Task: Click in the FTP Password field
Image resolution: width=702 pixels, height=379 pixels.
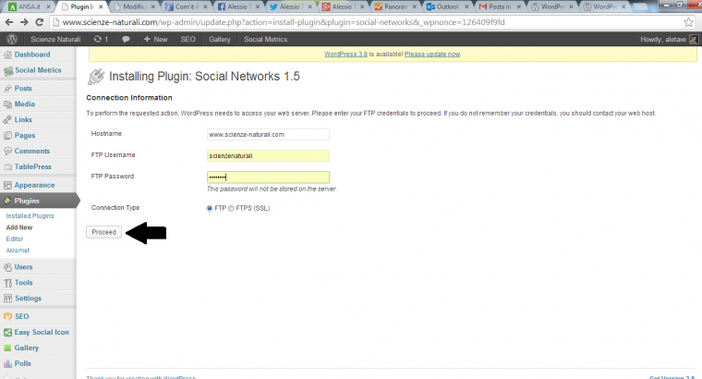Action: click(x=268, y=177)
